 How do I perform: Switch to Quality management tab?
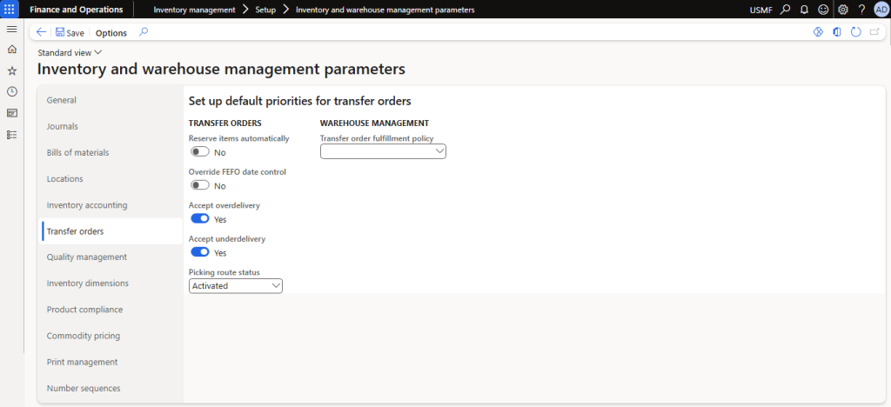click(87, 257)
